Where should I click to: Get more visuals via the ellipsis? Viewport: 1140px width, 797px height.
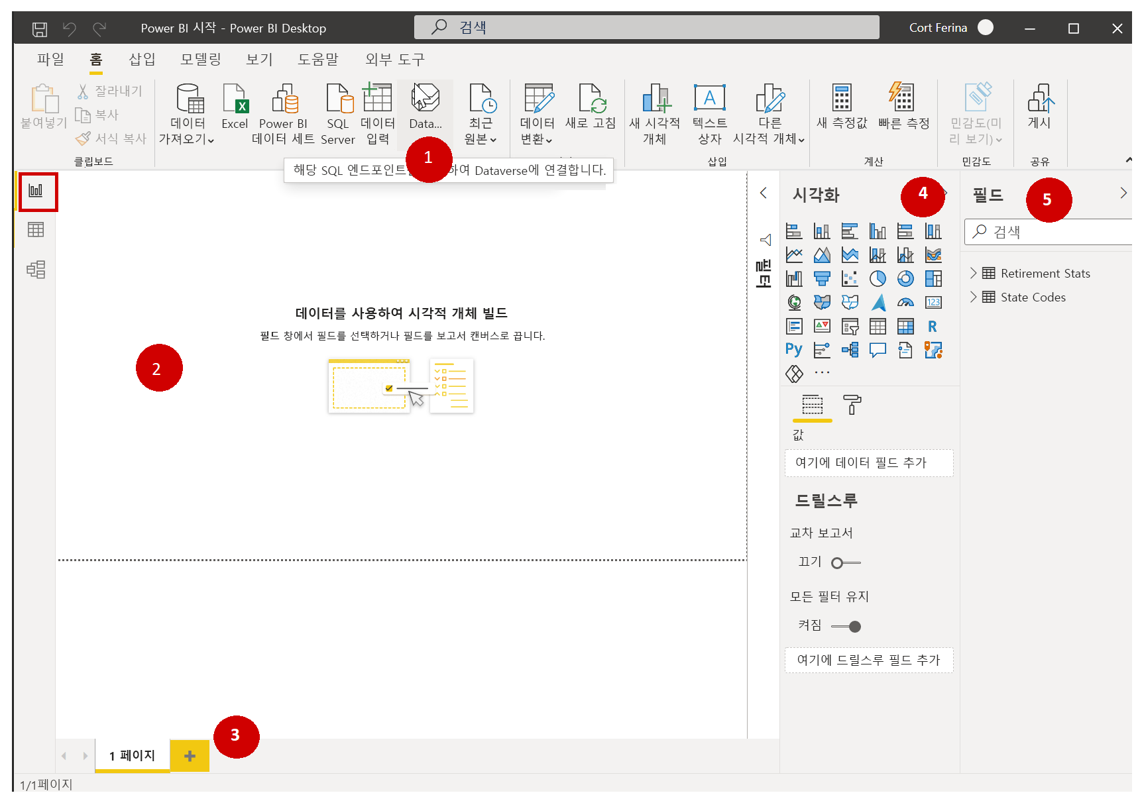point(822,373)
